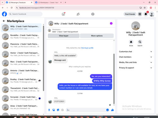Image resolution: width=158 pixels, height=118 pixels.
Task: Switch to the Marketplace 2 beds tab
Action: (x=48, y=3)
